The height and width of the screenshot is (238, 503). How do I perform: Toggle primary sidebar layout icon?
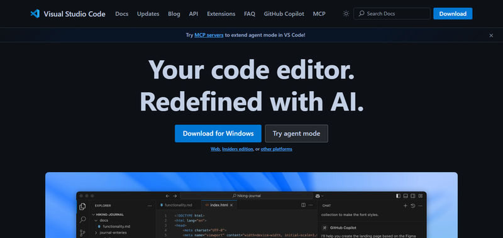tap(398, 196)
